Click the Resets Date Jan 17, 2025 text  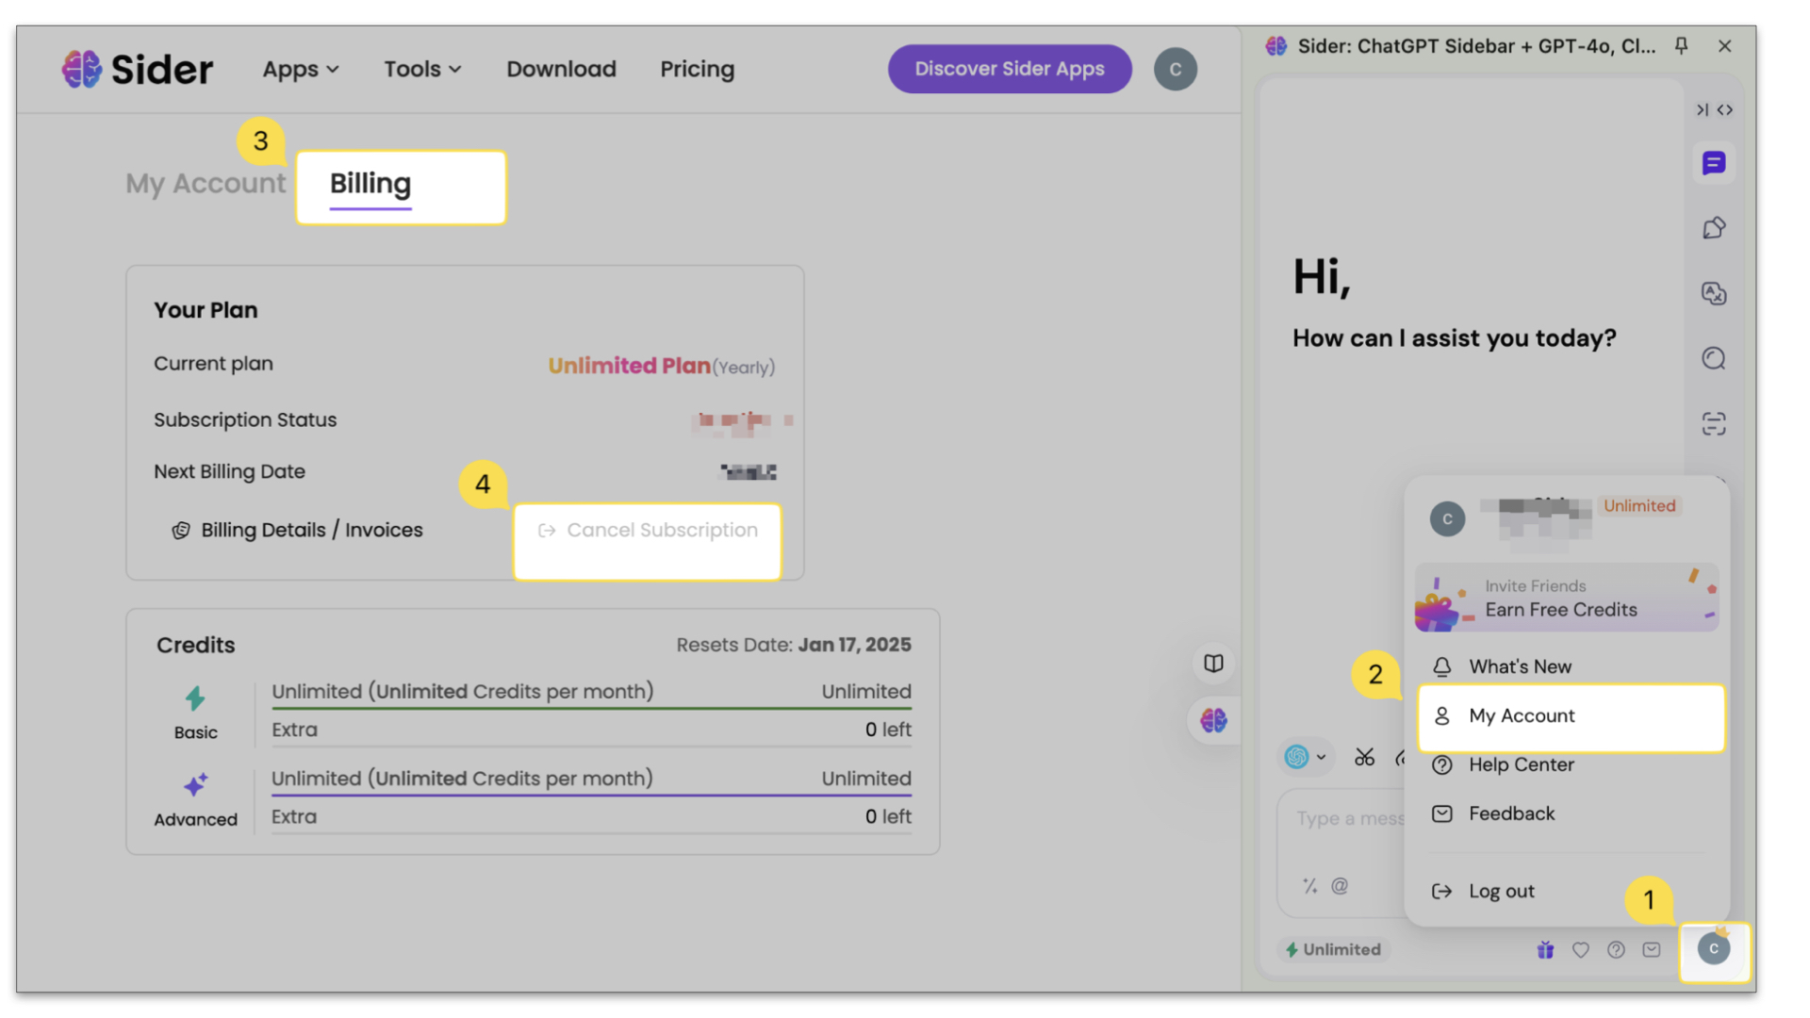[793, 645]
